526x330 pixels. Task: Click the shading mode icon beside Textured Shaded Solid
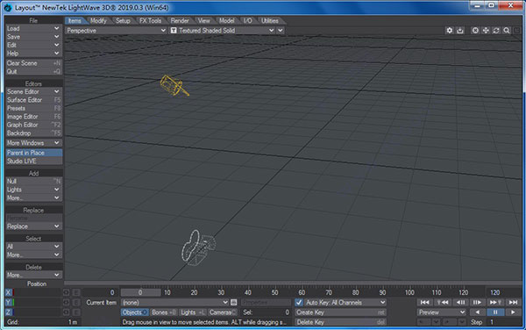click(174, 31)
